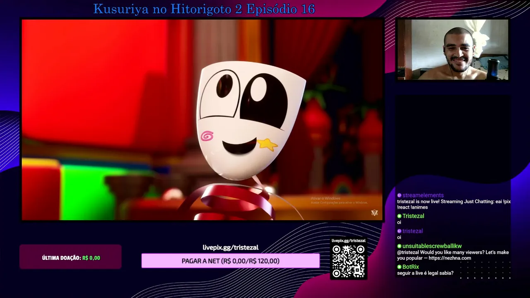Click the BotRix username in chat

coord(411,267)
